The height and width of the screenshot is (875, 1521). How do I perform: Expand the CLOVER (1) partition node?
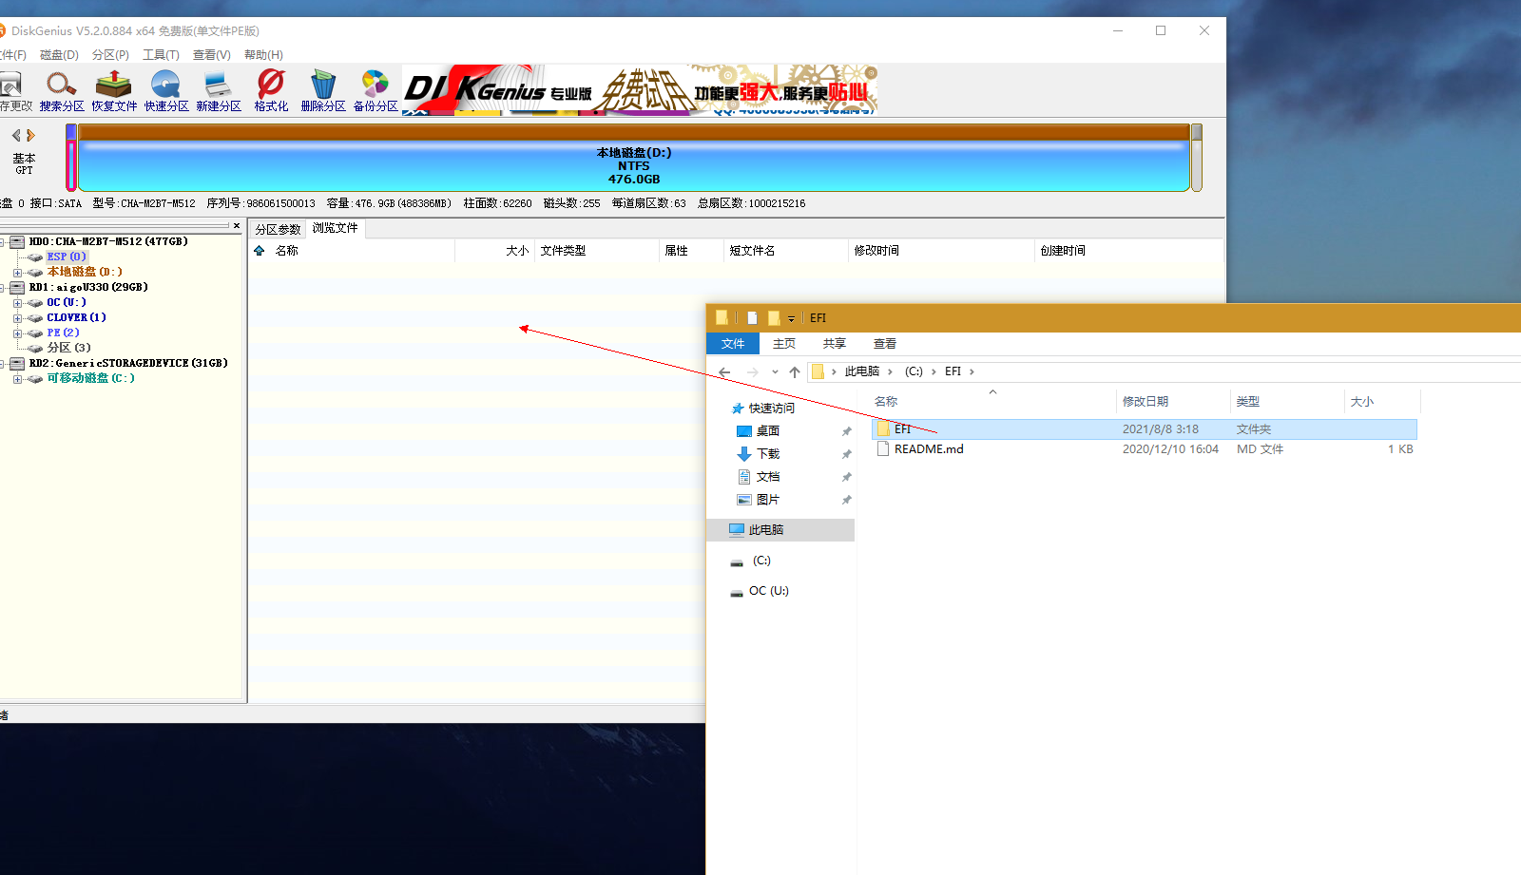tap(17, 318)
